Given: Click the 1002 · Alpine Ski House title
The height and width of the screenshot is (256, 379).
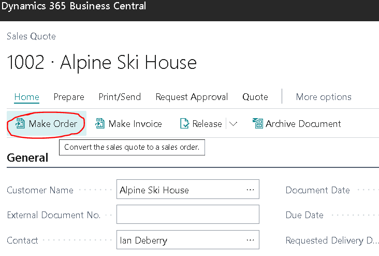Looking at the screenshot, I should (102, 62).
